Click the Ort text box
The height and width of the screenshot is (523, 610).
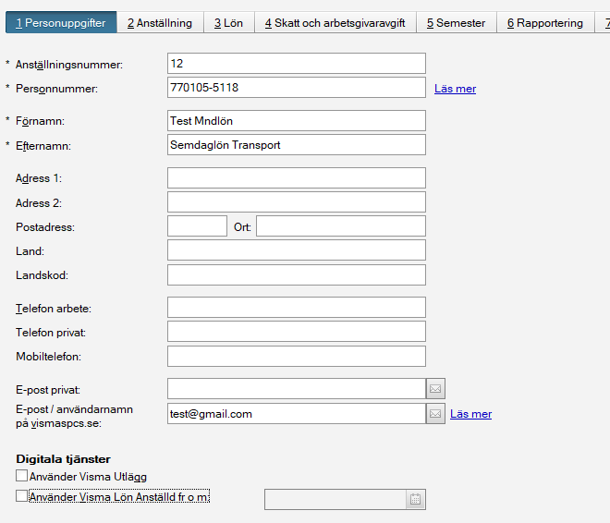(x=341, y=225)
